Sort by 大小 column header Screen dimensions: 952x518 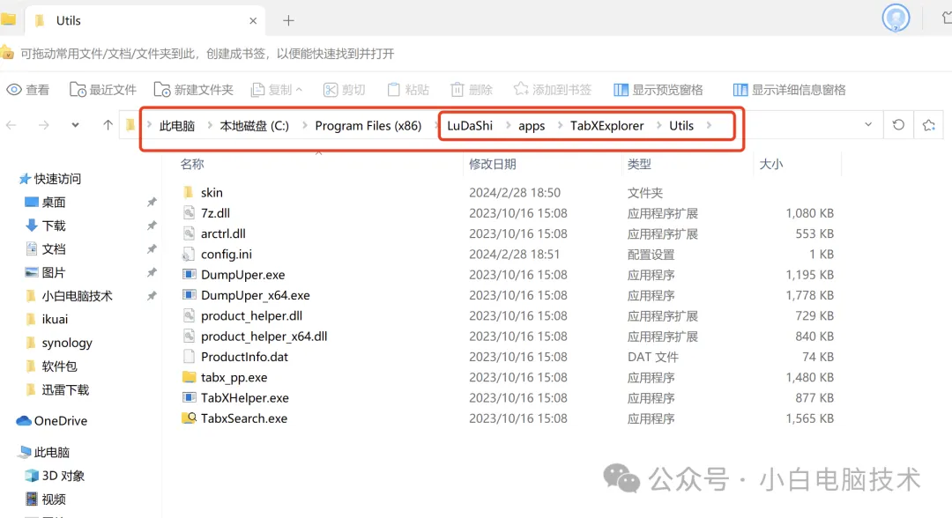coord(771,165)
